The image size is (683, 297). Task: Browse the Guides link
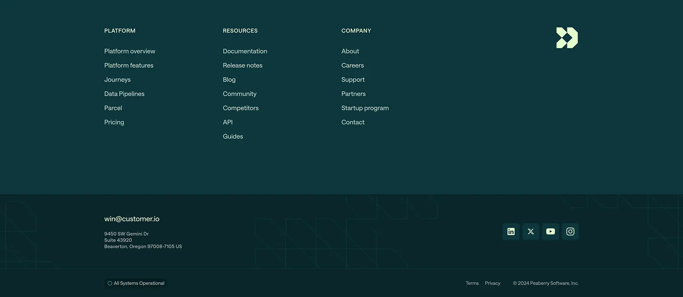click(x=233, y=136)
